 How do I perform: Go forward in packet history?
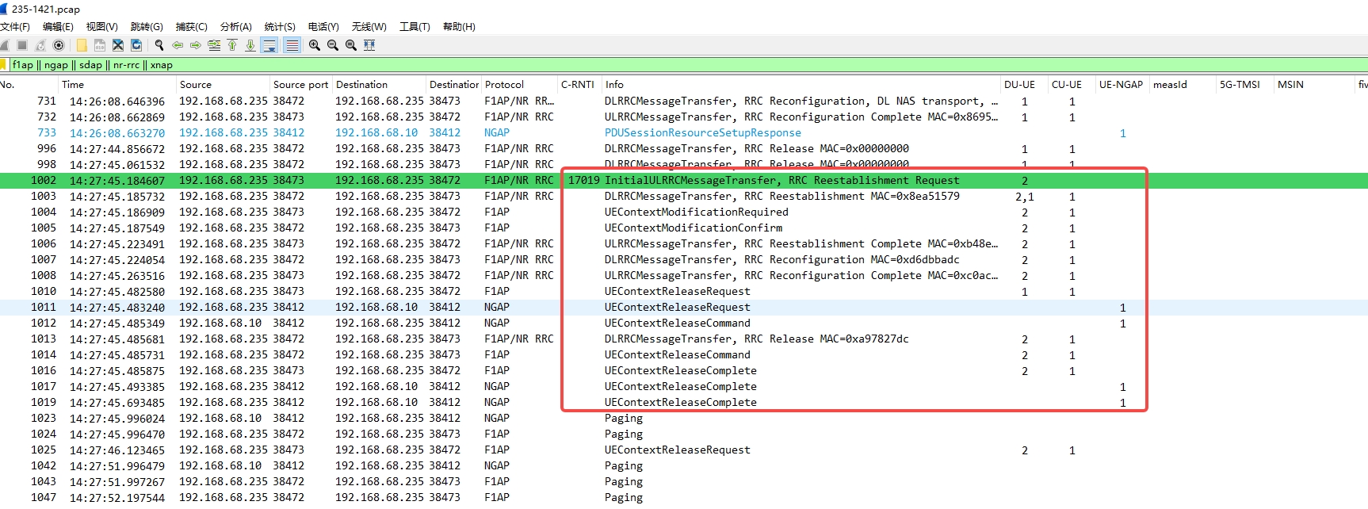pyautogui.click(x=196, y=45)
